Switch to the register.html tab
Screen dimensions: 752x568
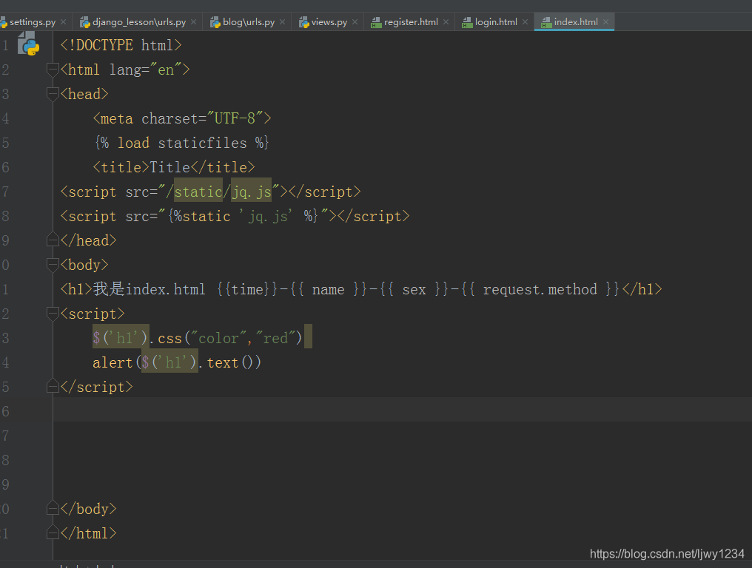tap(411, 22)
